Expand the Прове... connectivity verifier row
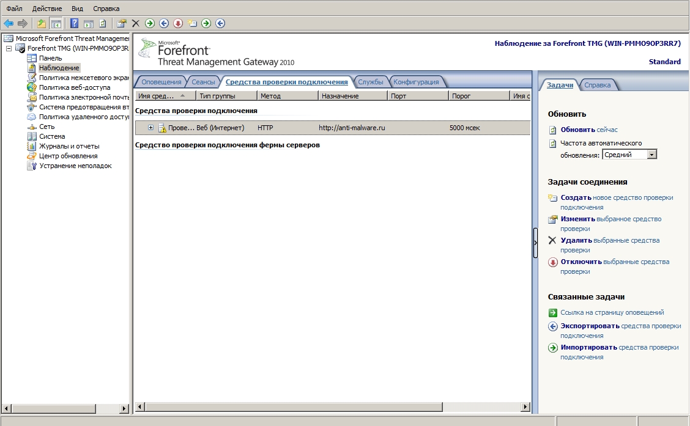This screenshot has height=426, width=690. click(150, 128)
